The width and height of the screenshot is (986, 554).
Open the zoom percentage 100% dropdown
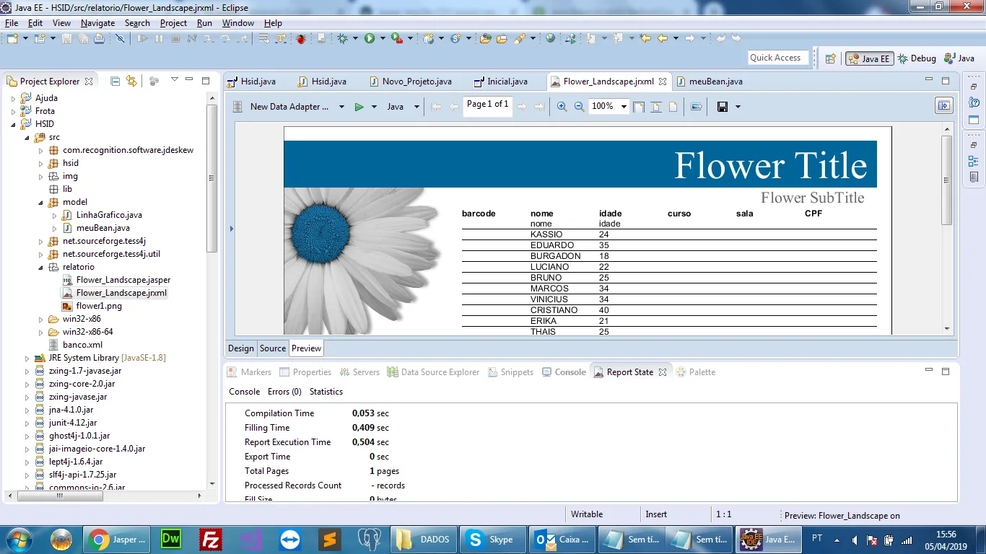point(624,107)
